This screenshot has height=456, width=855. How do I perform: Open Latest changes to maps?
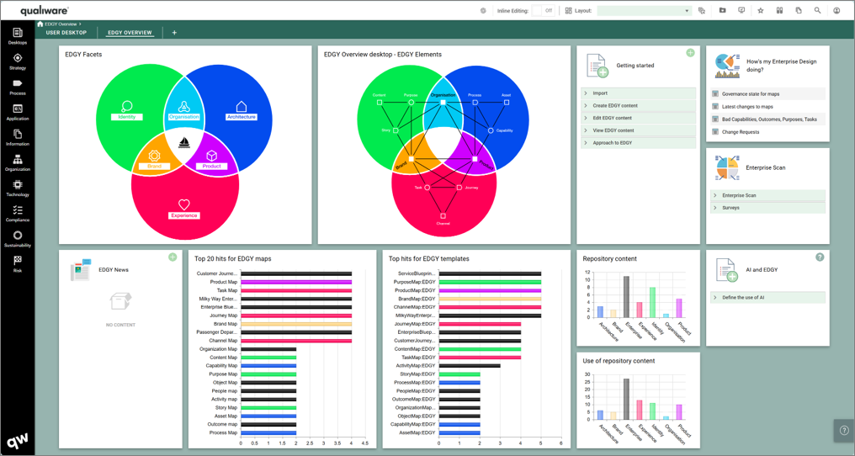click(747, 107)
